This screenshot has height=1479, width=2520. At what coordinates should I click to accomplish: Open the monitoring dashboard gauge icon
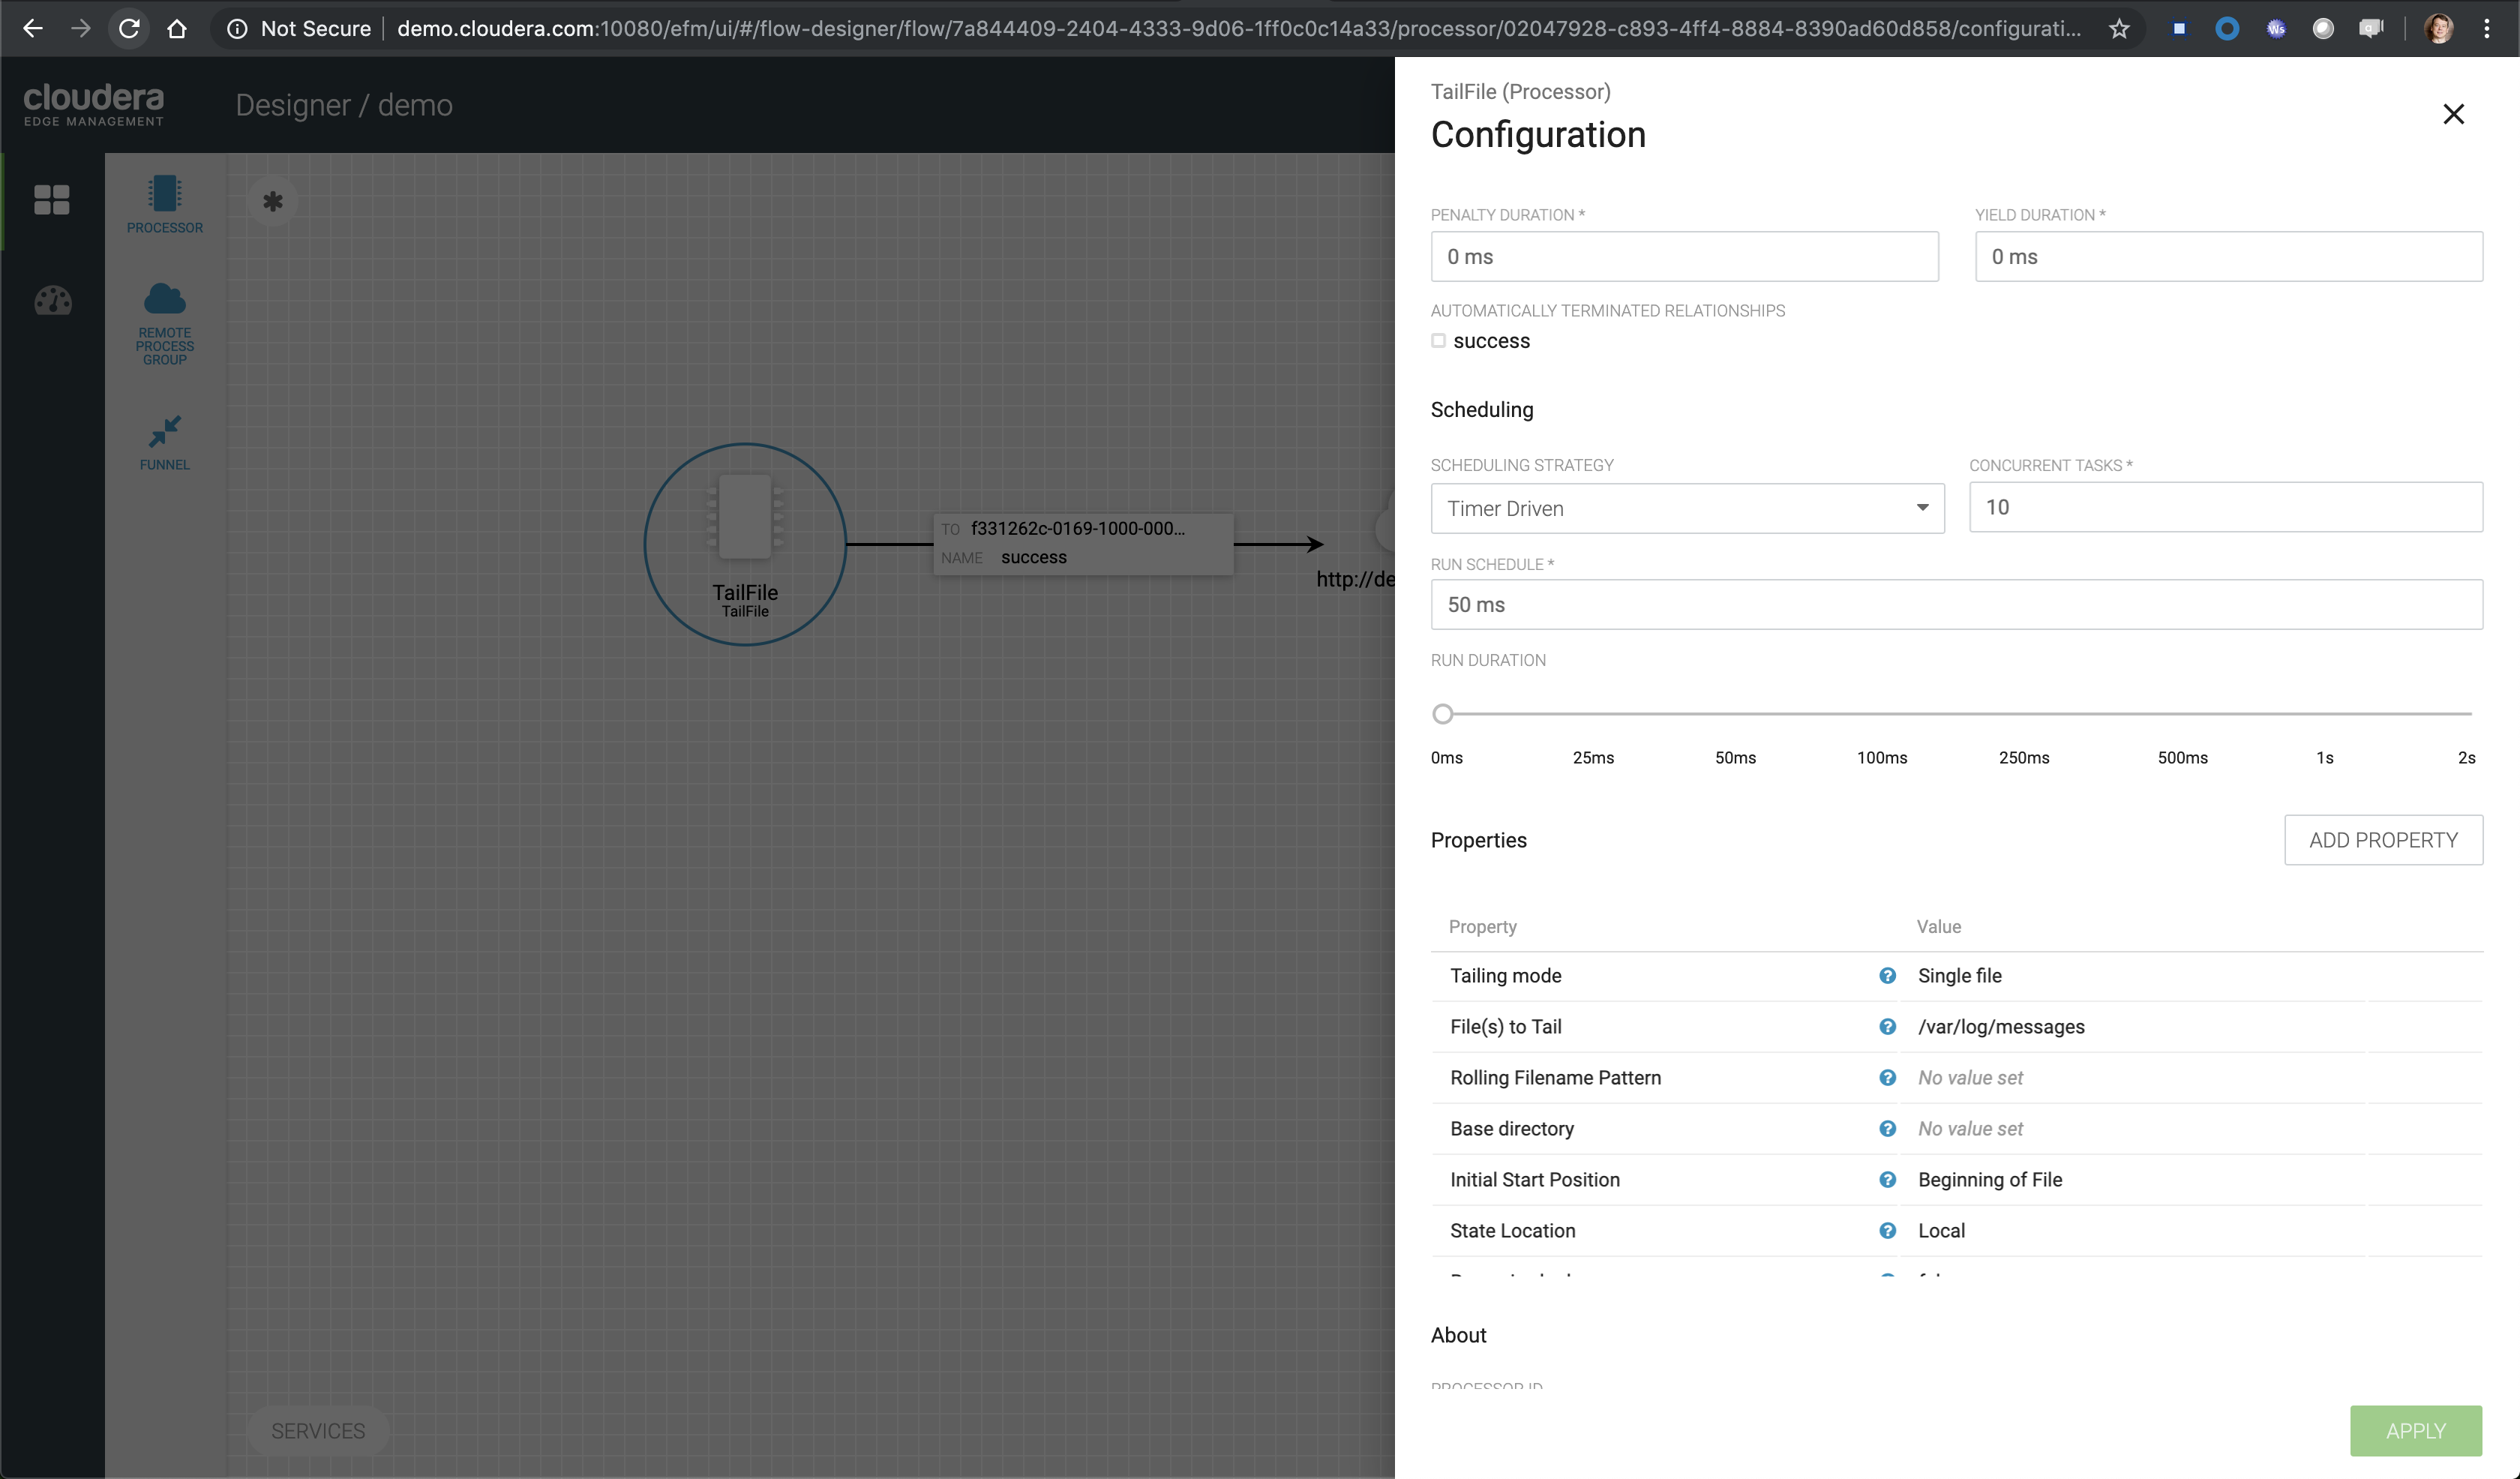53,300
